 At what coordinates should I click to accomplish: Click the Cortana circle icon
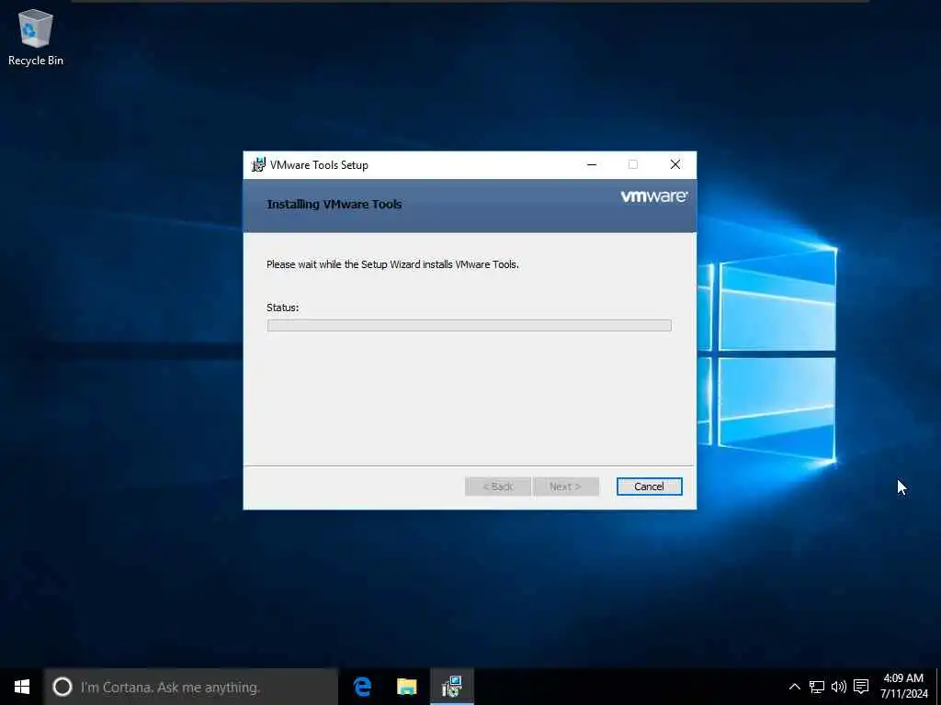pos(62,687)
